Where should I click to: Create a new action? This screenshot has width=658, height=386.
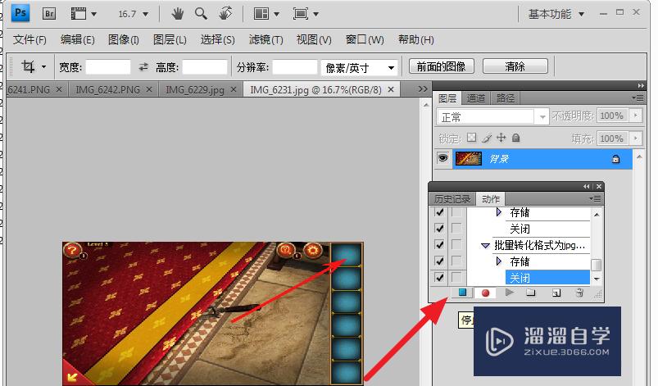coord(556,293)
